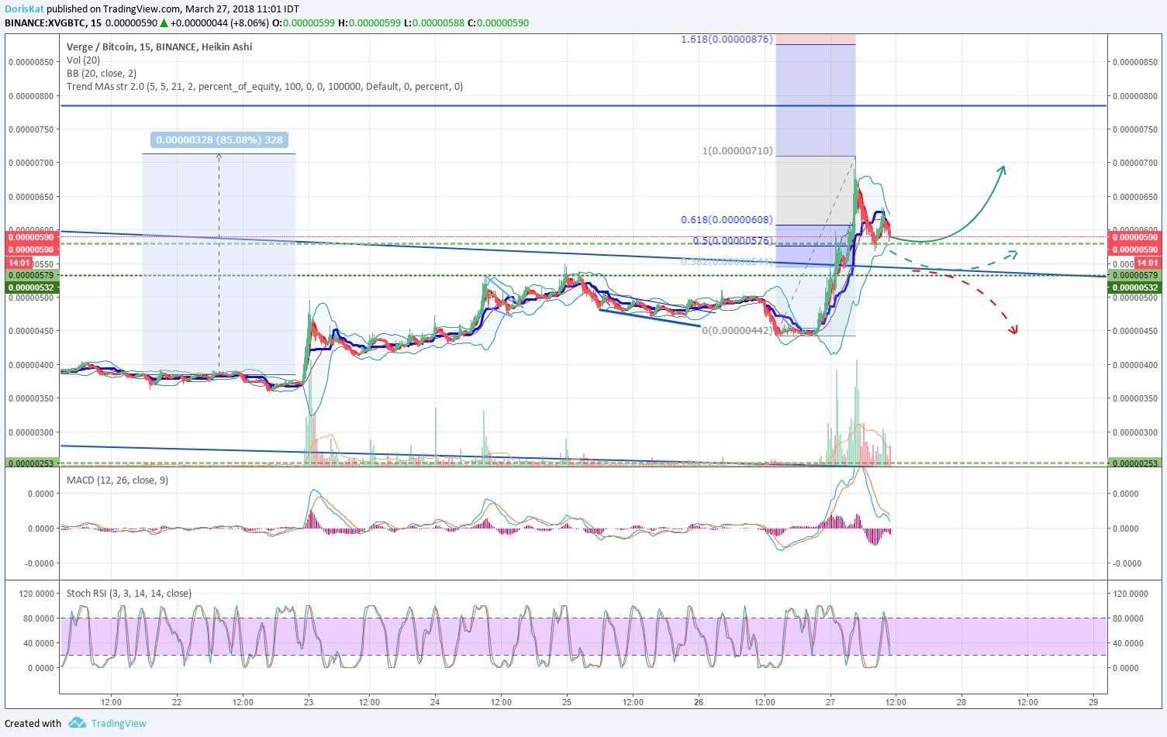Click the left dark green price tag 0.00000532
The width and height of the screenshot is (1167, 737).
pyautogui.click(x=31, y=288)
